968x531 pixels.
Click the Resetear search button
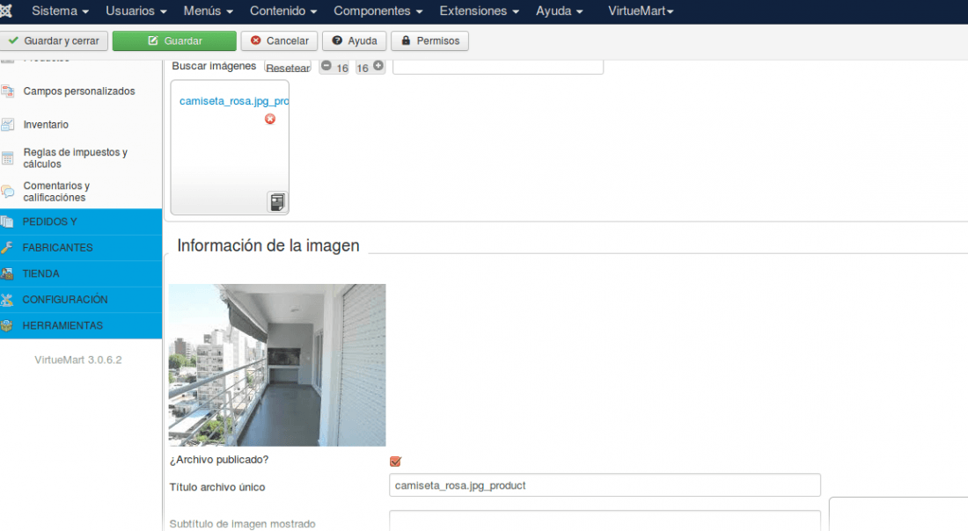[288, 68]
